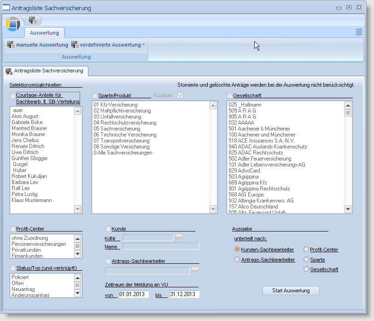The image size is (374, 321).
Task: Click the quick access toolbar Auswertung icon
Action: click(32, 20)
